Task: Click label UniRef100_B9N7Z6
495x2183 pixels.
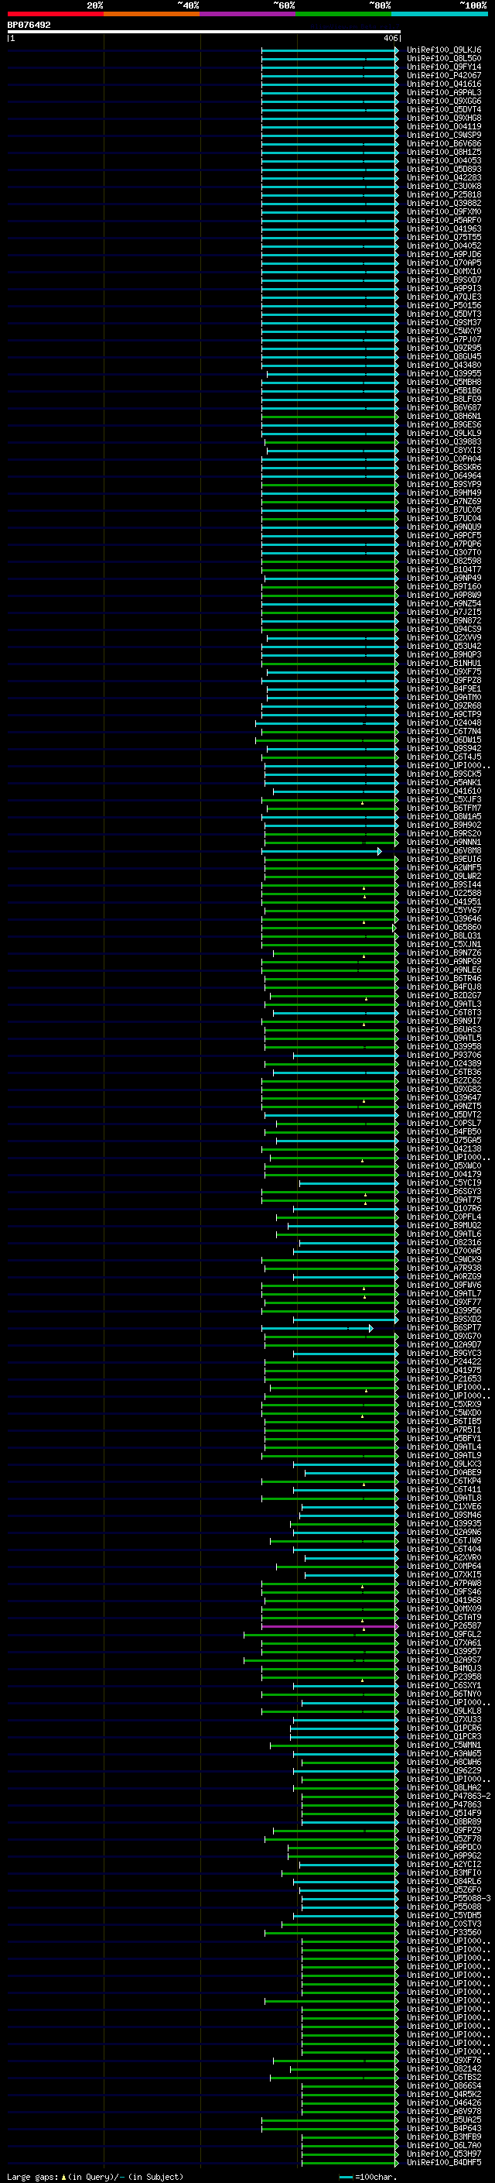Action: coord(443,953)
